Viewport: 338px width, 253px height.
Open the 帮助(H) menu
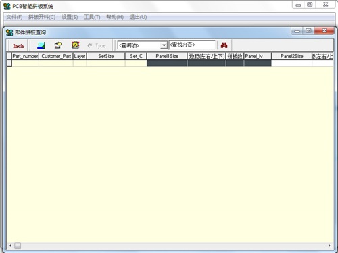[x=115, y=17]
